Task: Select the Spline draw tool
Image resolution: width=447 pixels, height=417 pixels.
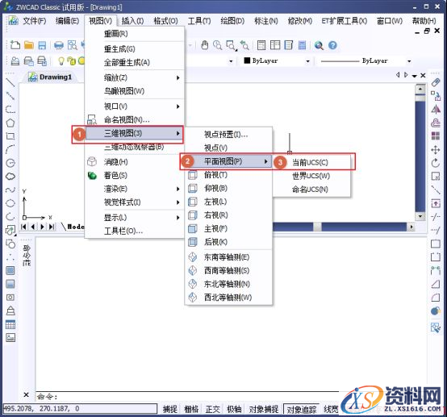Action: (x=10, y=190)
